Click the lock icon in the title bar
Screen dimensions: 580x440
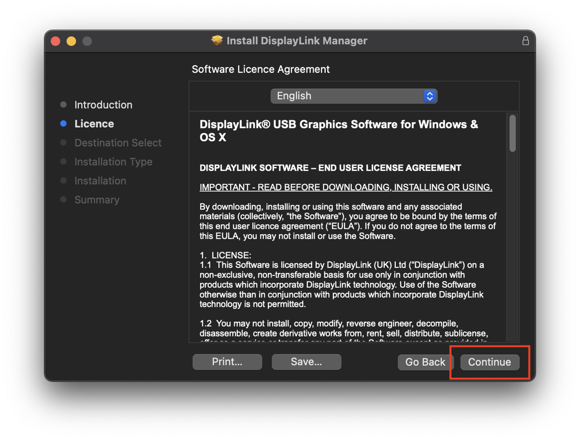(525, 41)
